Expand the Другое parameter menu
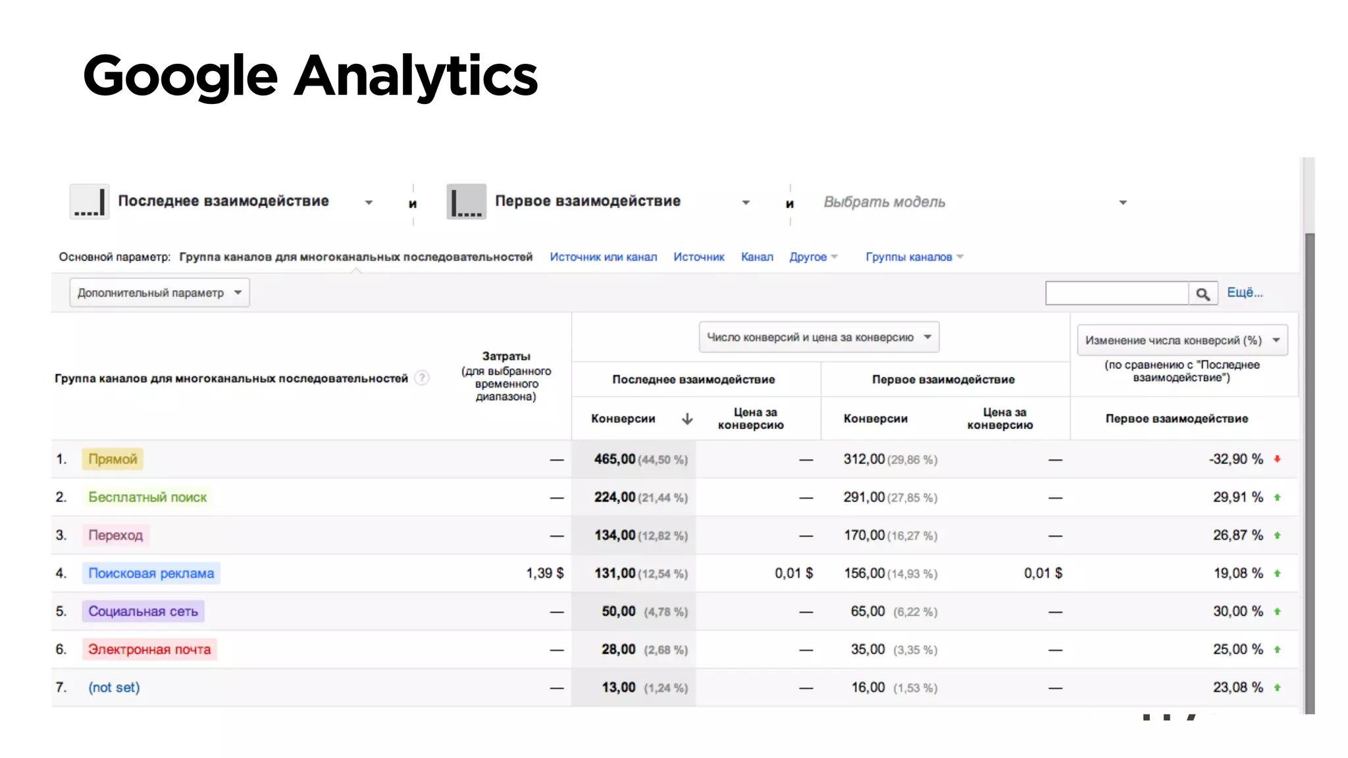Viewport: 1348px width, 758px height. click(x=813, y=257)
